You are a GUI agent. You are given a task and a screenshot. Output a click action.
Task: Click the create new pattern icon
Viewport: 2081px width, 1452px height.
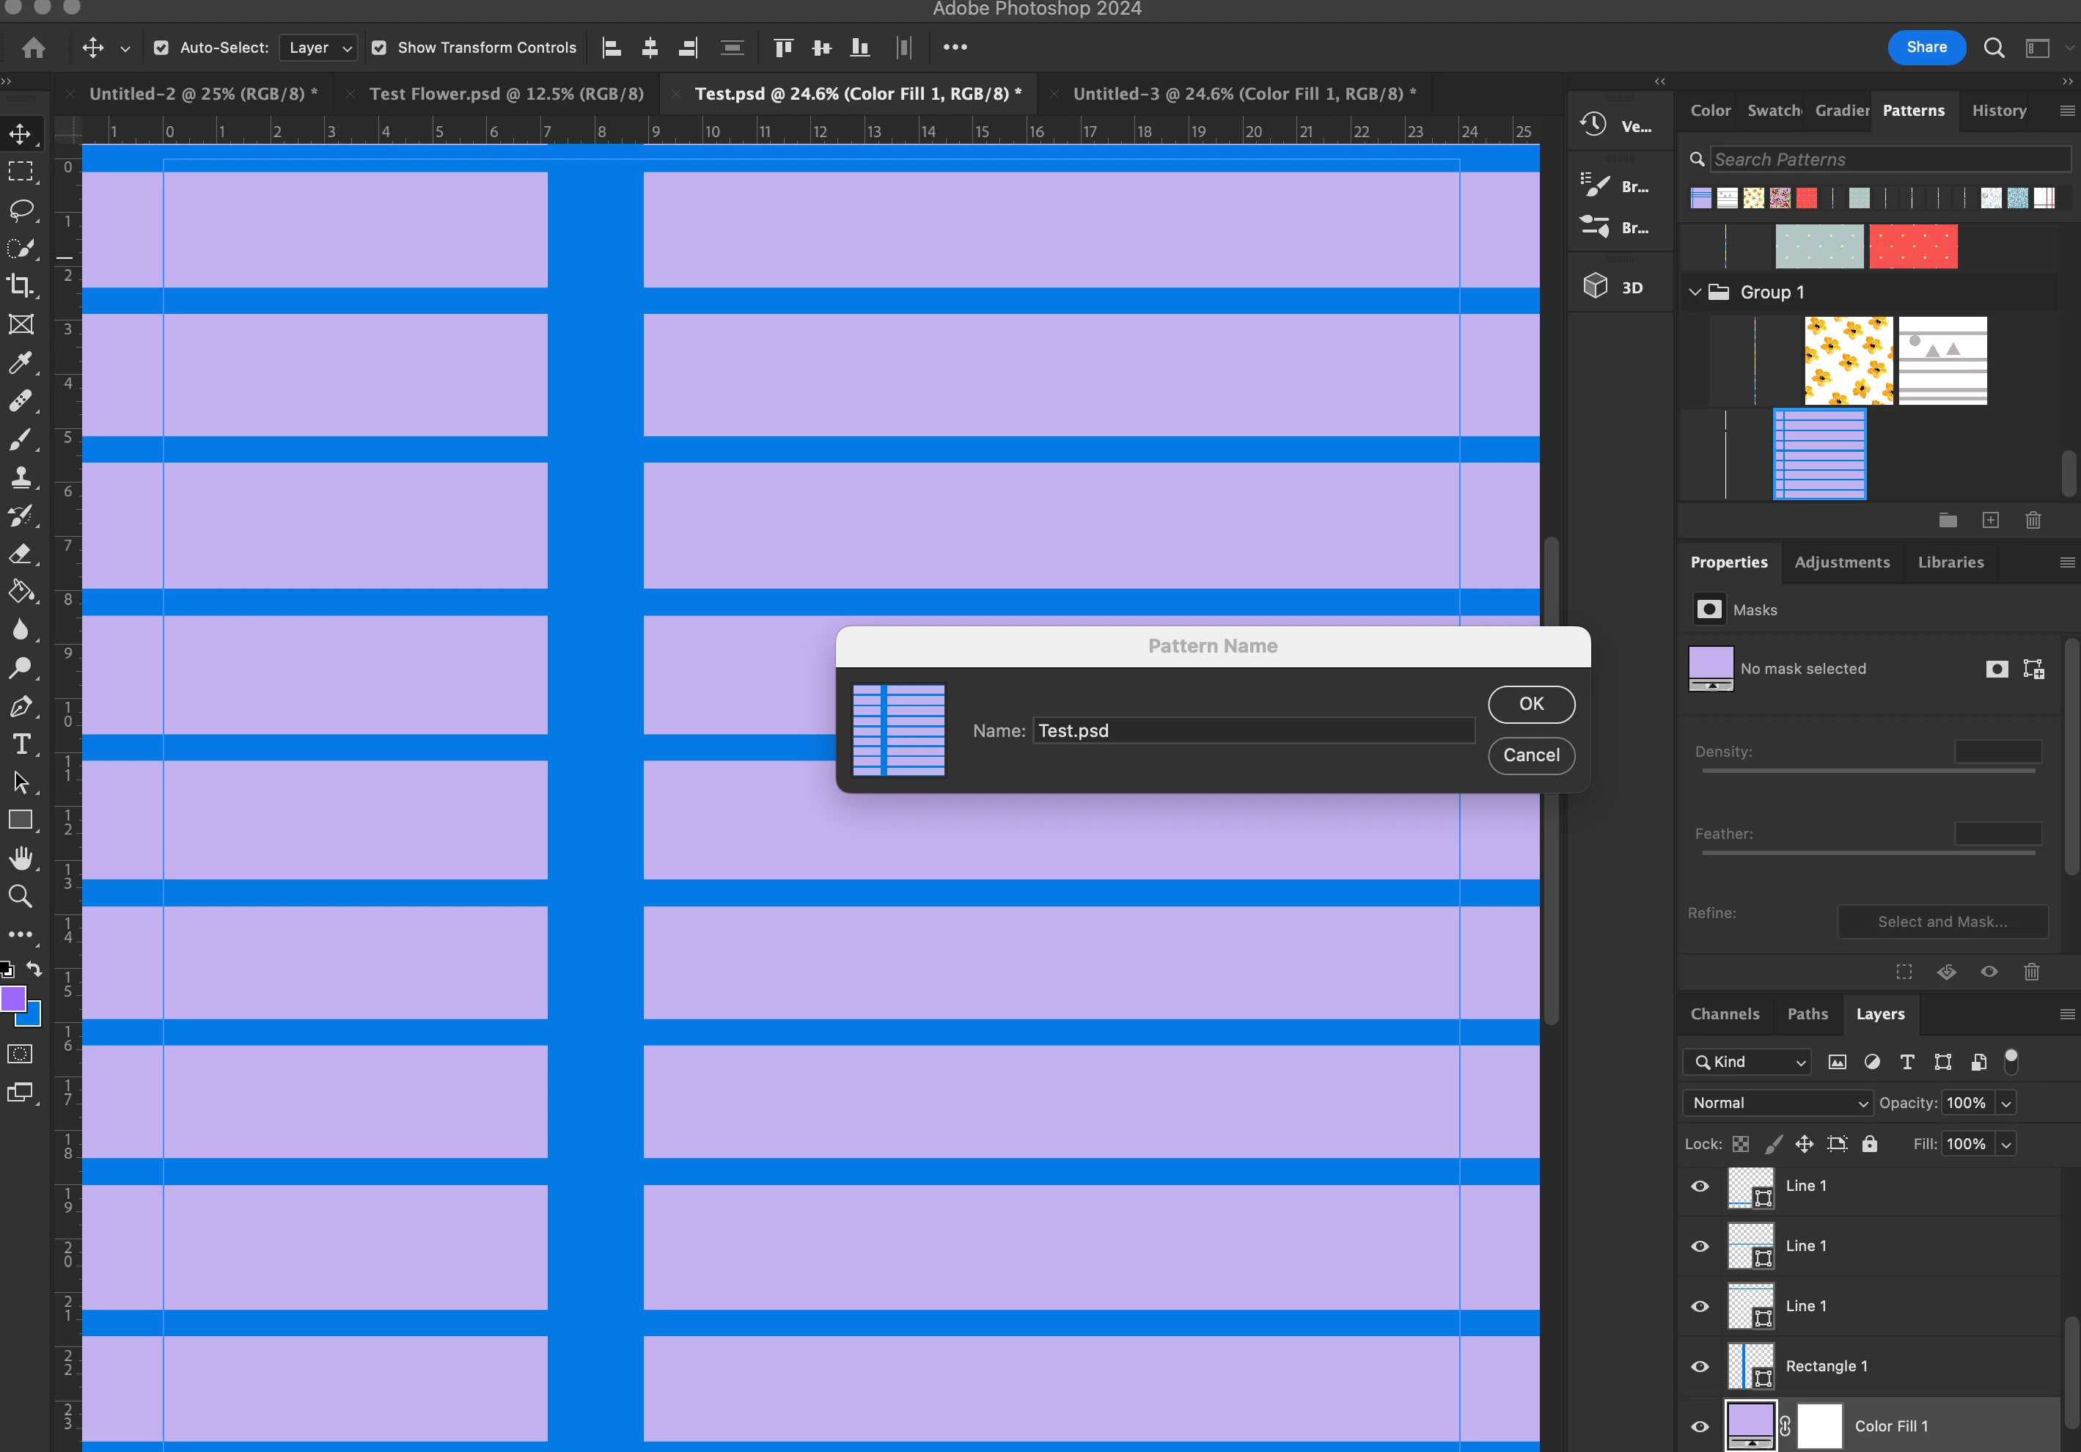click(1990, 520)
